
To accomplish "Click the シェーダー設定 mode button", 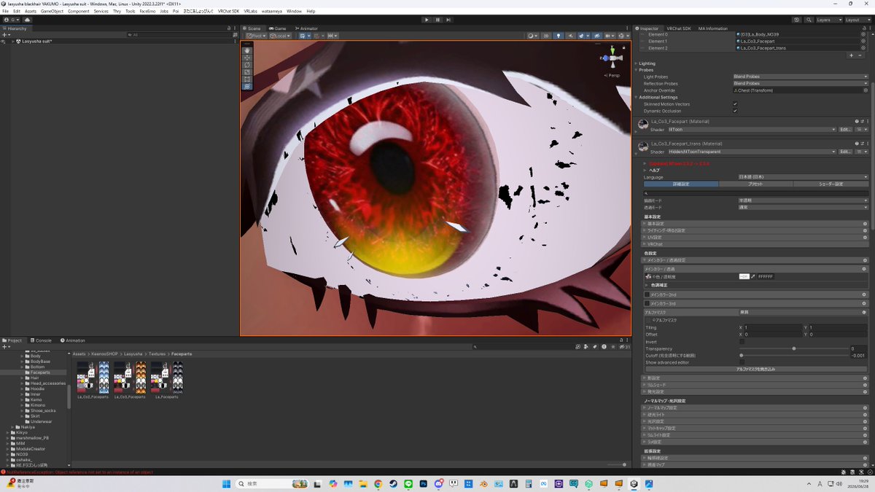I will tap(831, 184).
